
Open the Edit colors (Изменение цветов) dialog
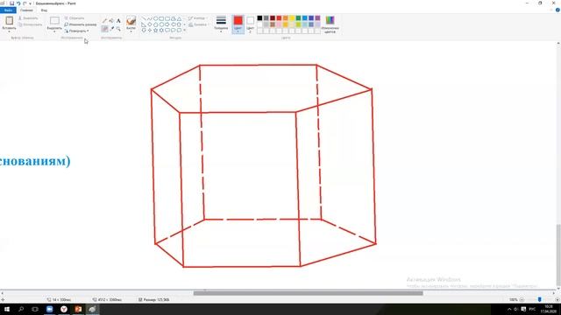(330, 24)
